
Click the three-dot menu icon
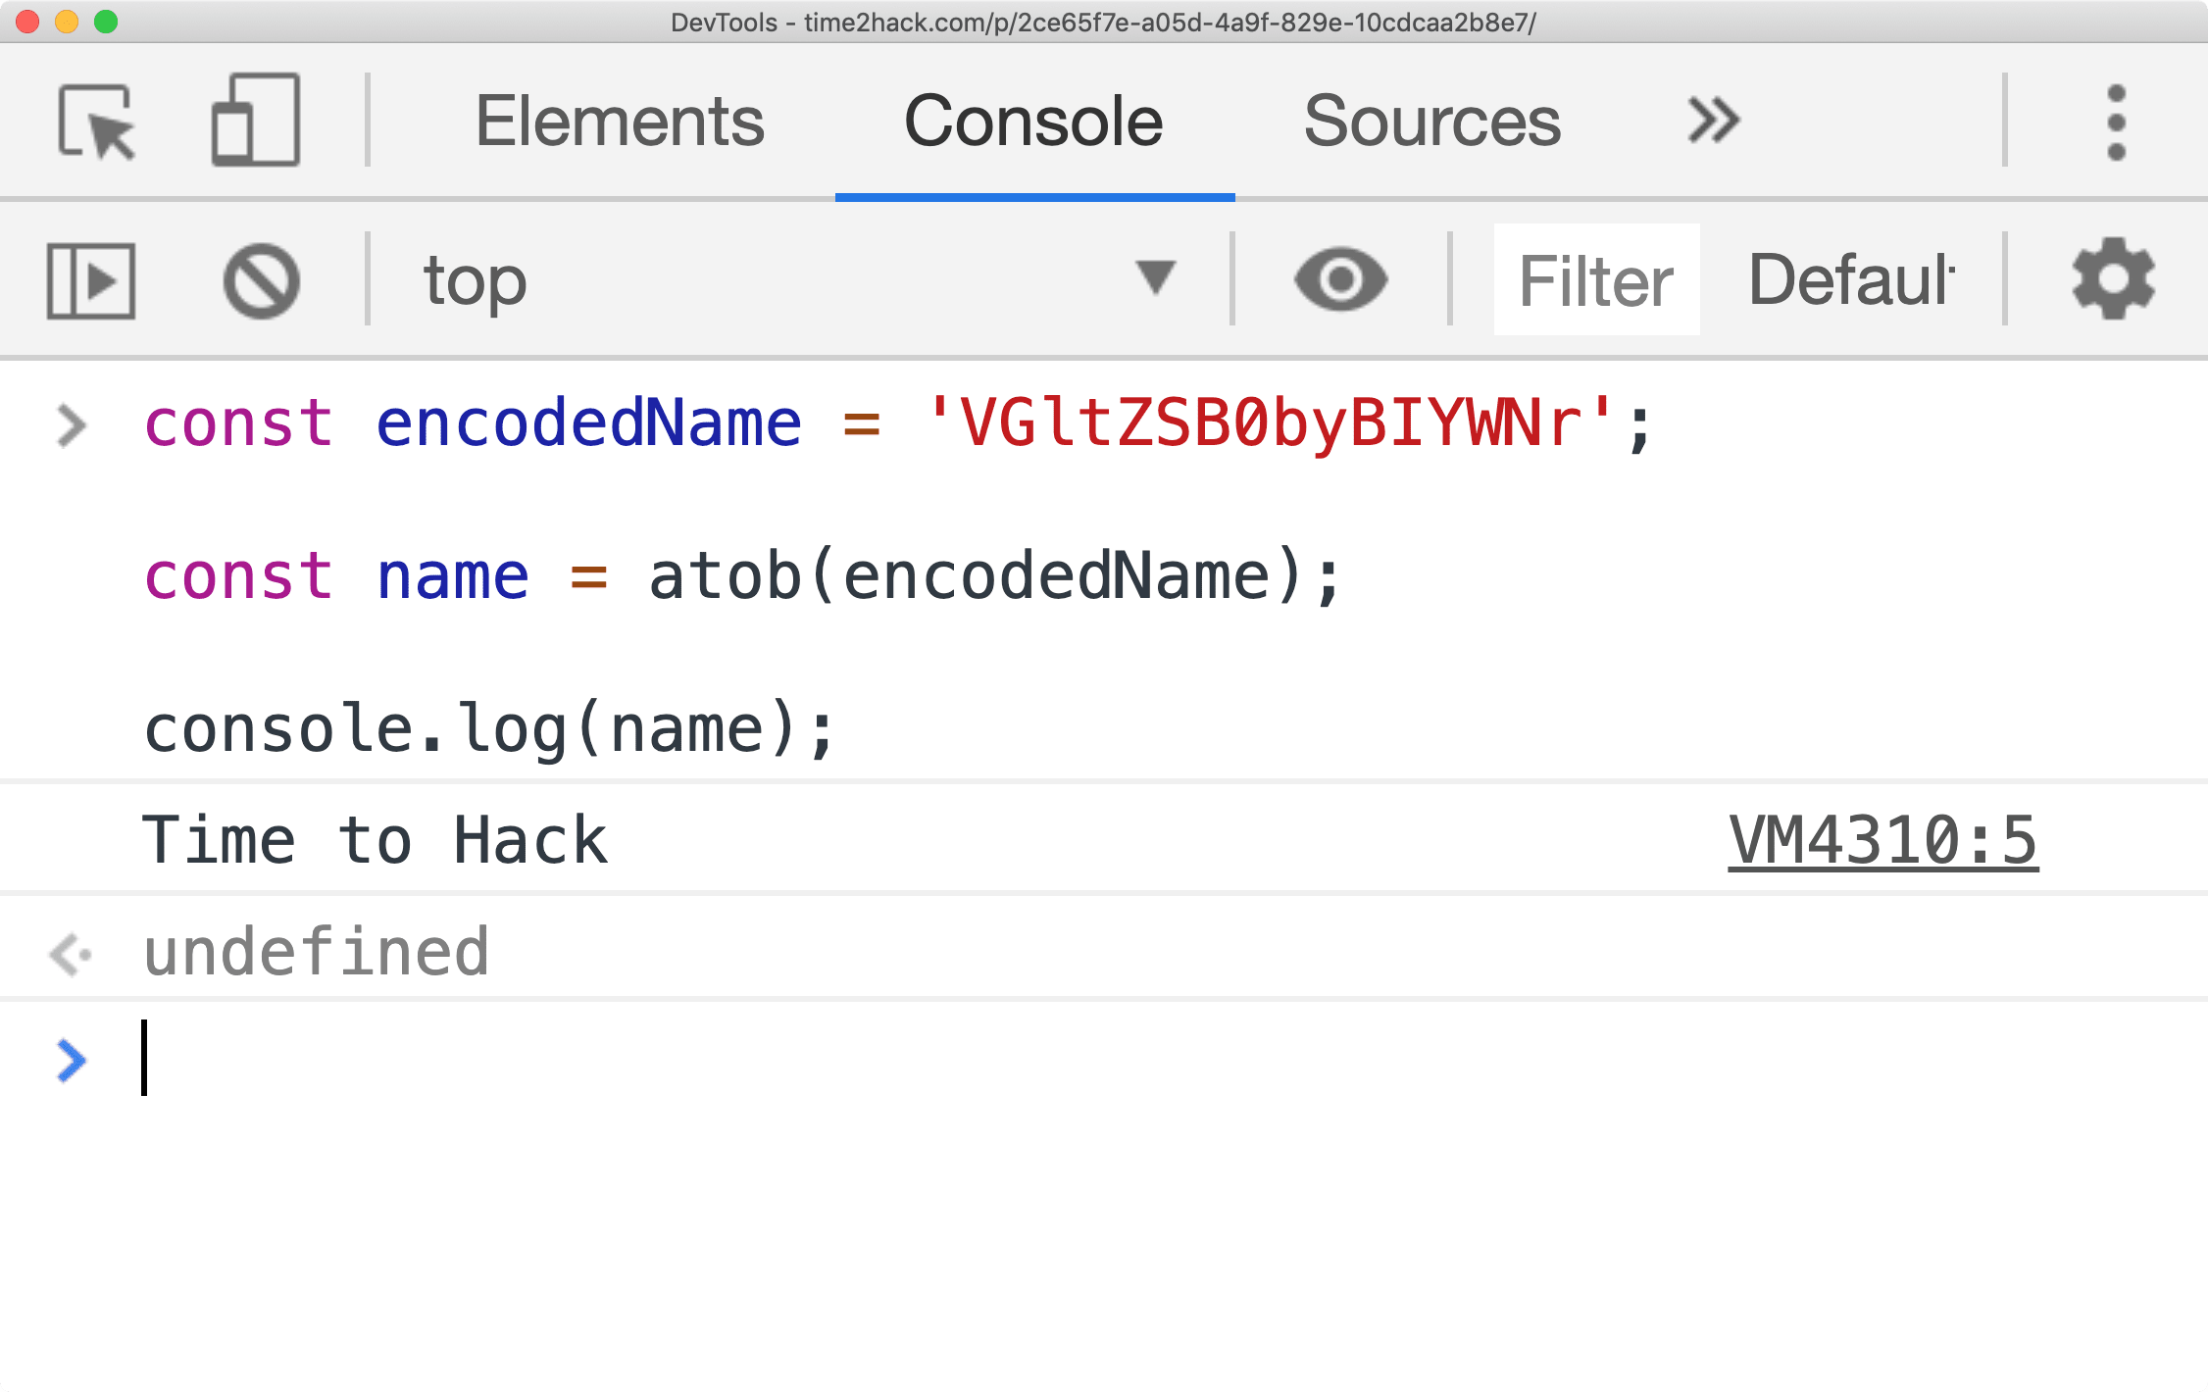coord(2122,119)
